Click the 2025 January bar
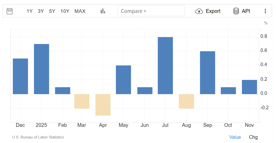 [x=42, y=69]
